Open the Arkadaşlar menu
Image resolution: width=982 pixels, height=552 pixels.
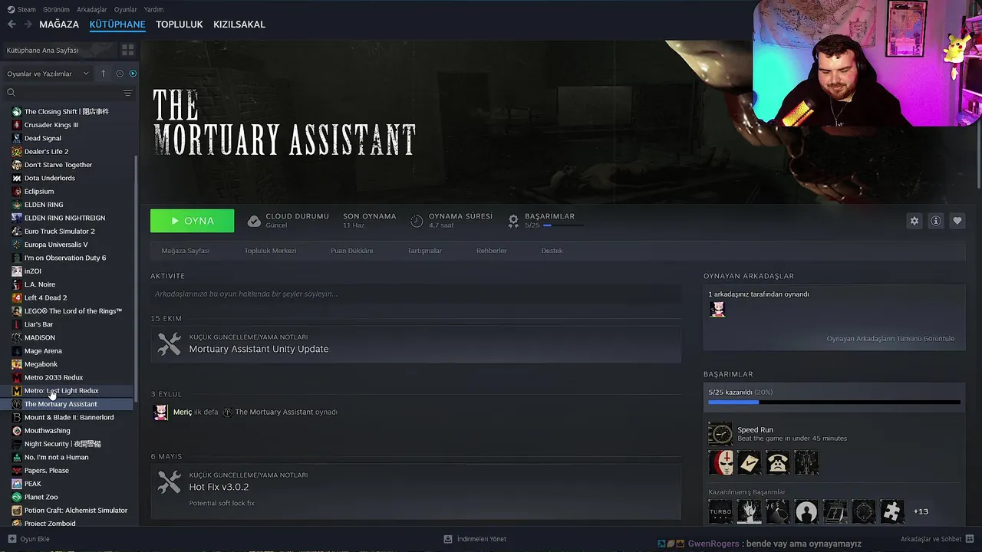click(92, 9)
